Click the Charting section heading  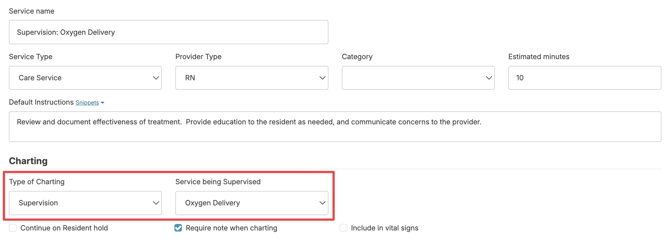tap(28, 161)
